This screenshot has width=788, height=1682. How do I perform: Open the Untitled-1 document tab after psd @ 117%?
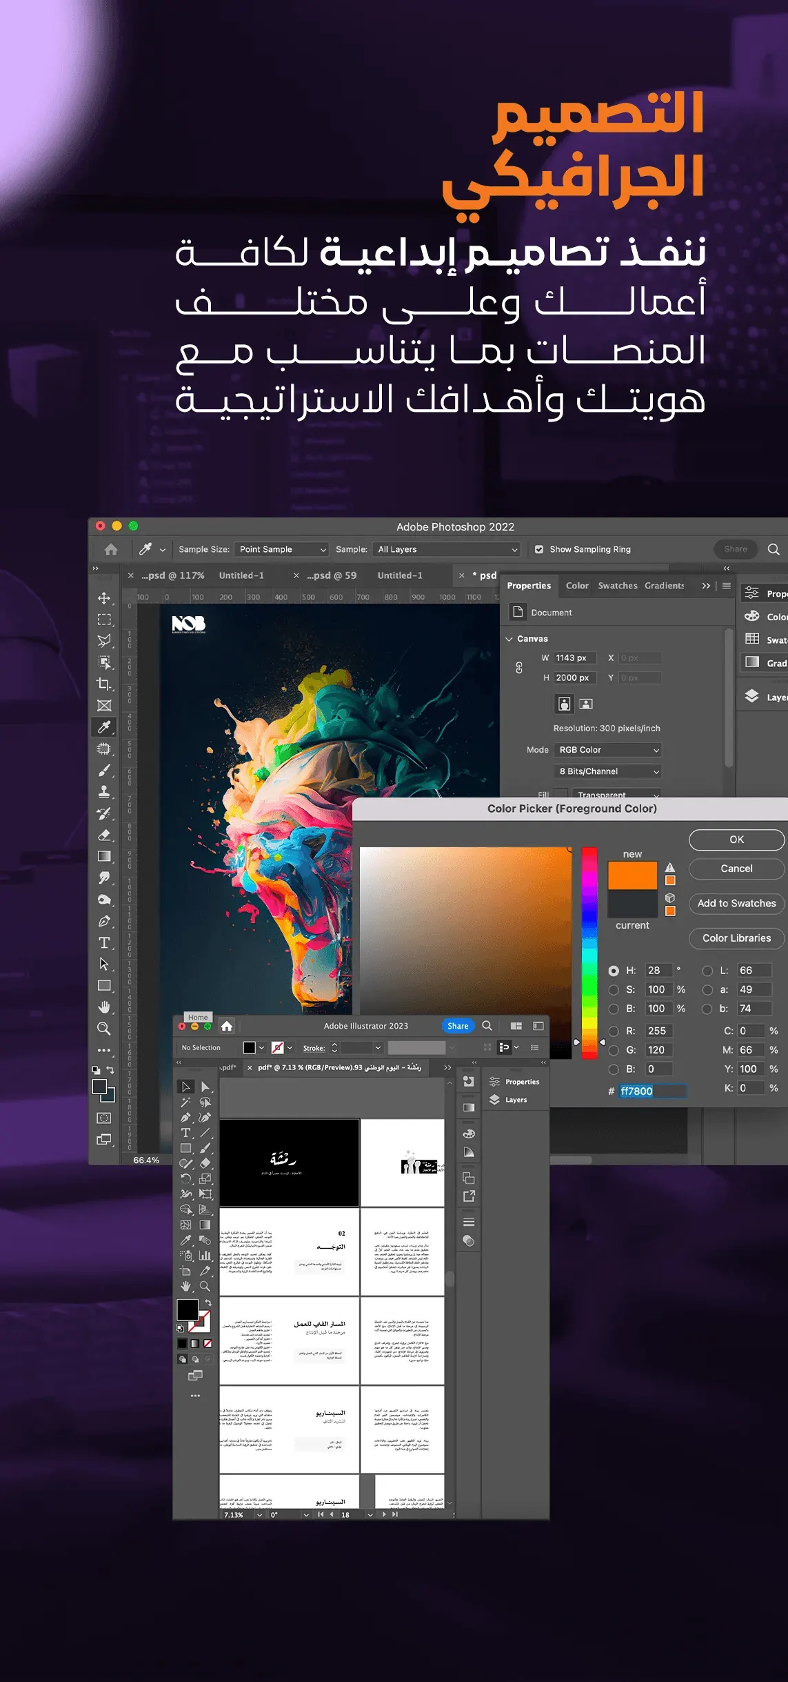tap(241, 575)
